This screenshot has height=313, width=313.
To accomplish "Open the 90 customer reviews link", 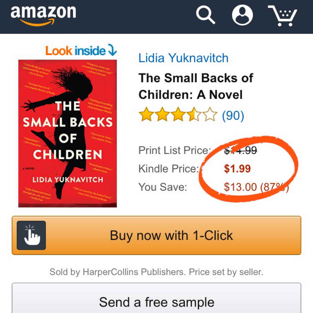I will tap(233, 116).
